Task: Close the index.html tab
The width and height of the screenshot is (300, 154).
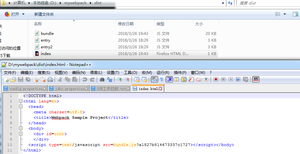Action: [160, 88]
